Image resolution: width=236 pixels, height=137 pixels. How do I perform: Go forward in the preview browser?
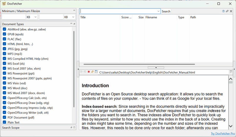(85, 71)
